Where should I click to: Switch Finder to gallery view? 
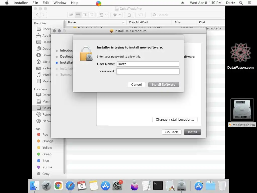[x=92, y=15]
